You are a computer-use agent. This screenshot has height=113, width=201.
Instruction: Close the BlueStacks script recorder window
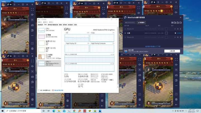click(x=181, y=17)
